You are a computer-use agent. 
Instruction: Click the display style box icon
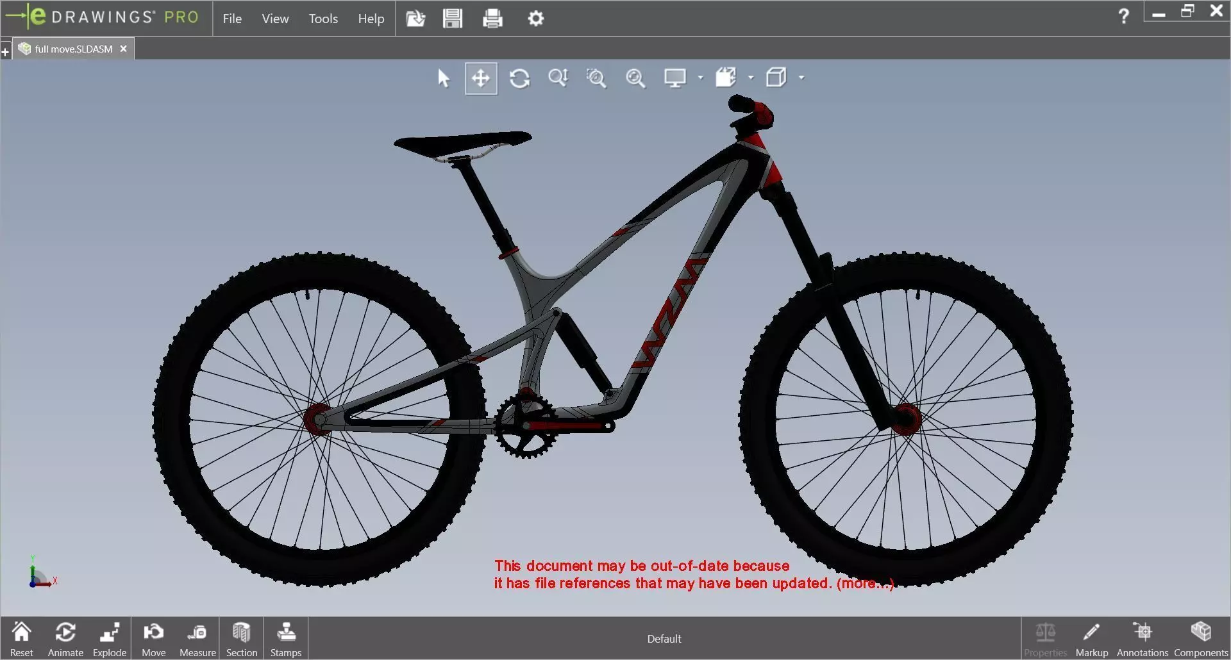(x=776, y=78)
